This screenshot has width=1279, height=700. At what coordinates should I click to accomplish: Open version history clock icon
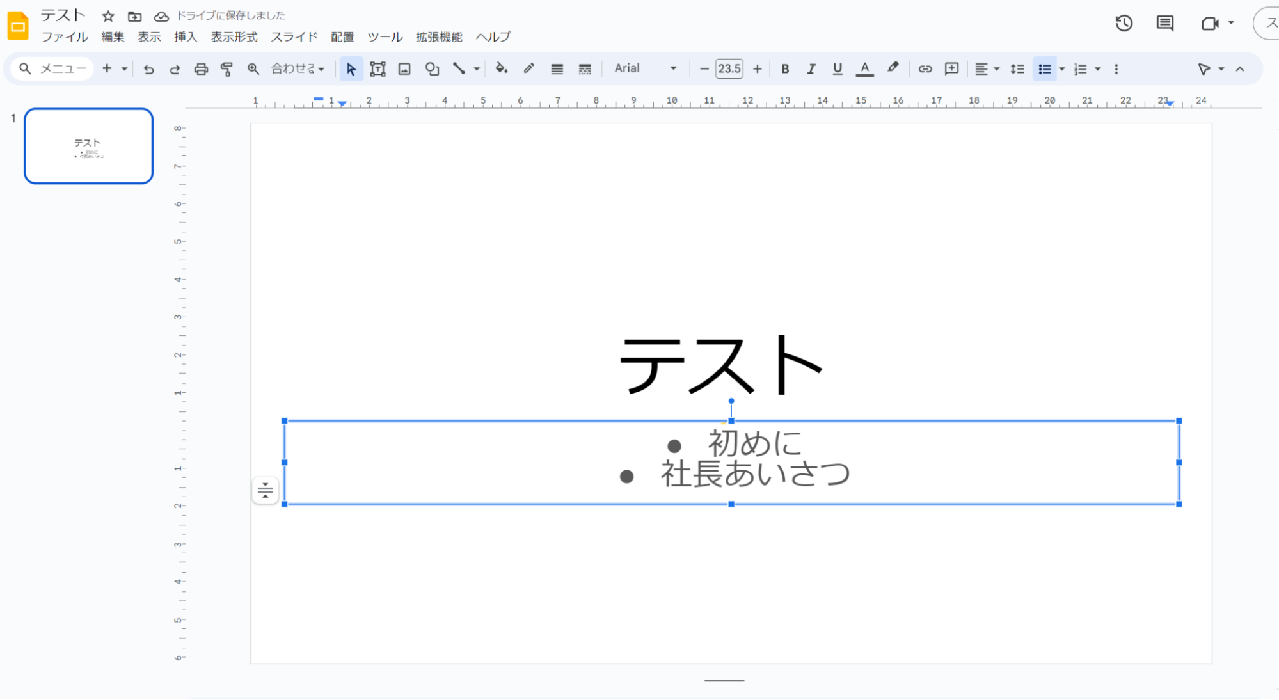[1124, 24]
